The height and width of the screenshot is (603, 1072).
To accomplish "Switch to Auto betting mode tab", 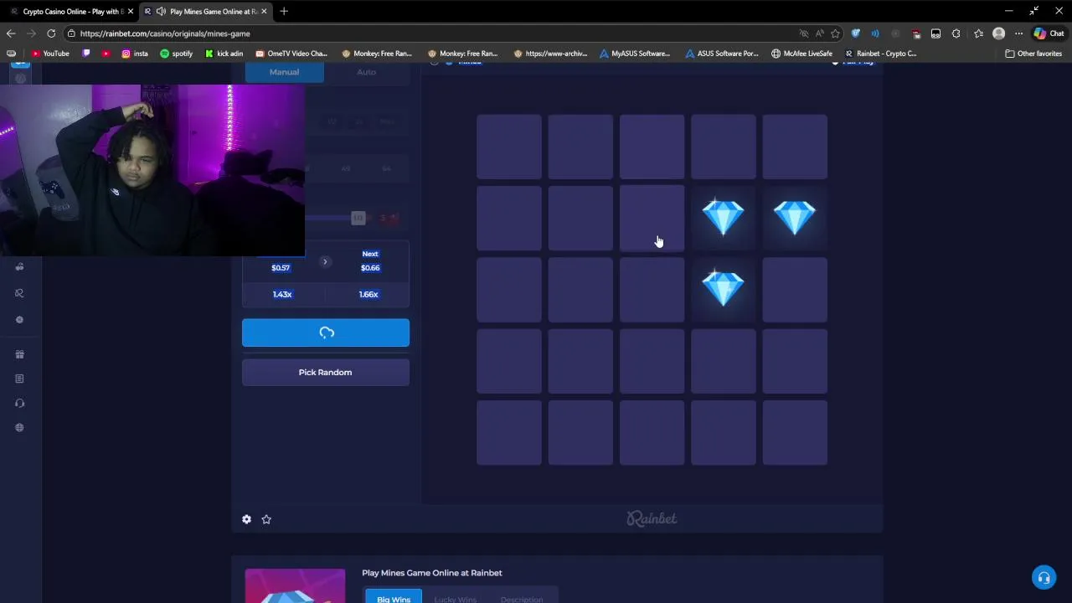I will click(366, 72).
